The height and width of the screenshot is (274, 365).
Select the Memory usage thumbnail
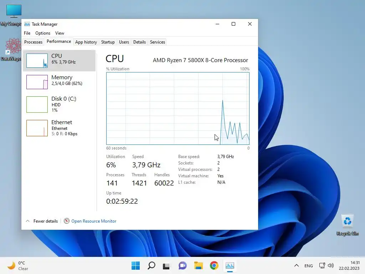(37, 82)
